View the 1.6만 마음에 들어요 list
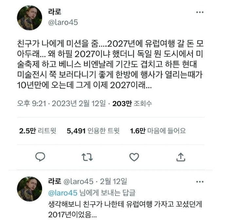This screenshot has height=224, width=225. (158, 131)
